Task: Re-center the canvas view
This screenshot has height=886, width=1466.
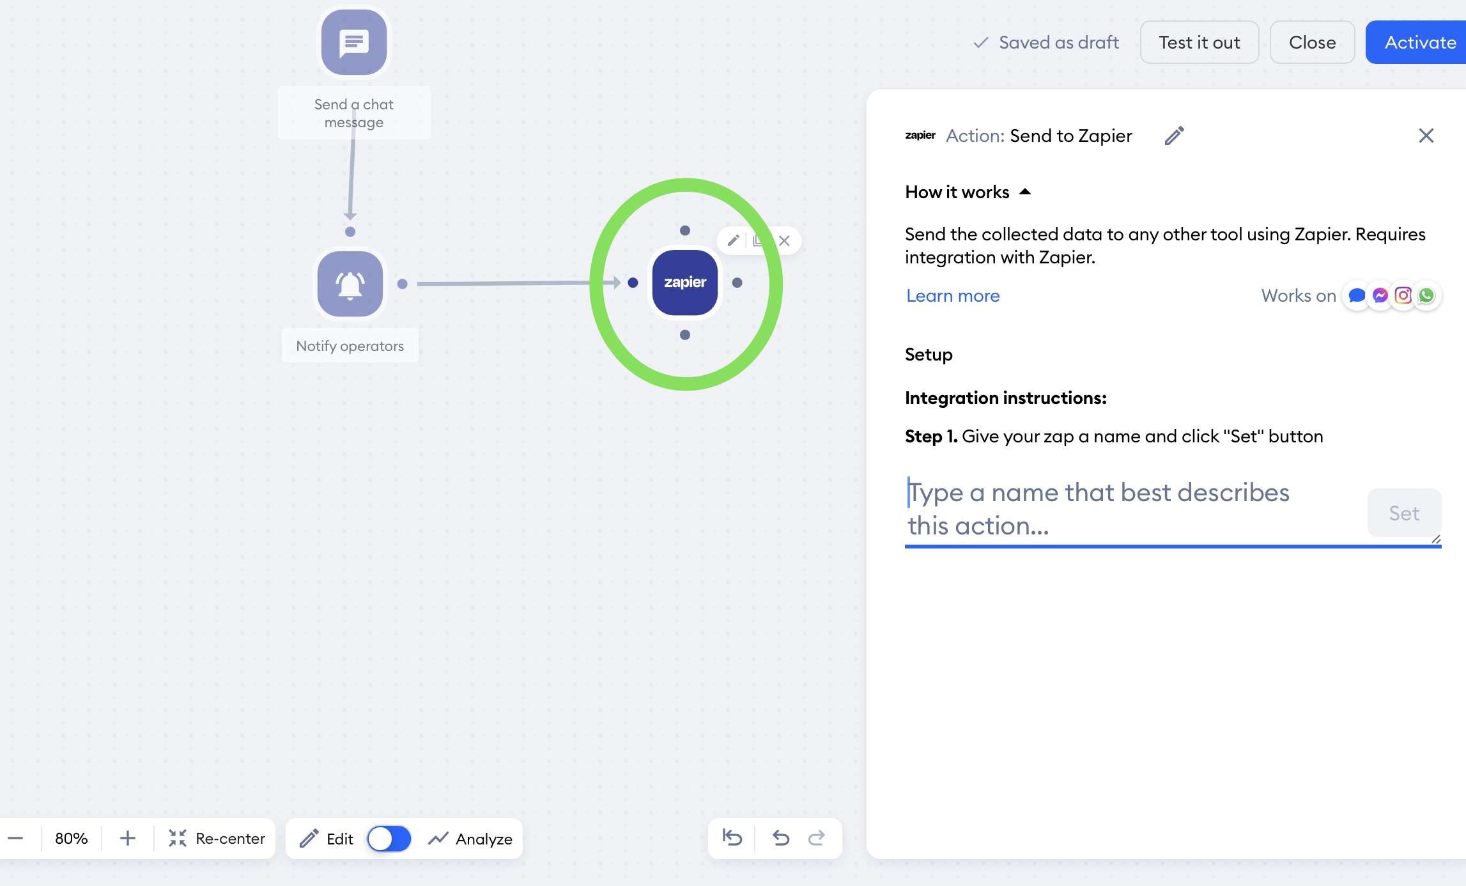Action: click(217, 839)
